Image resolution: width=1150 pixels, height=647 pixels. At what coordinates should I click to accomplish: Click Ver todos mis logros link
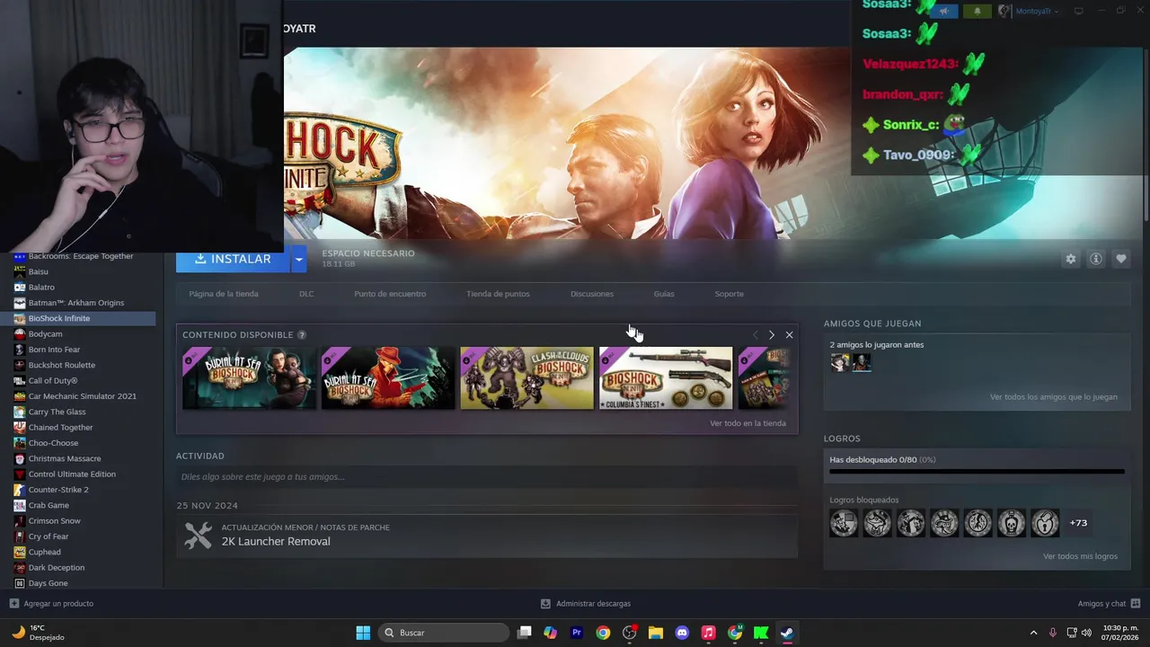(x=1080, y=556)
